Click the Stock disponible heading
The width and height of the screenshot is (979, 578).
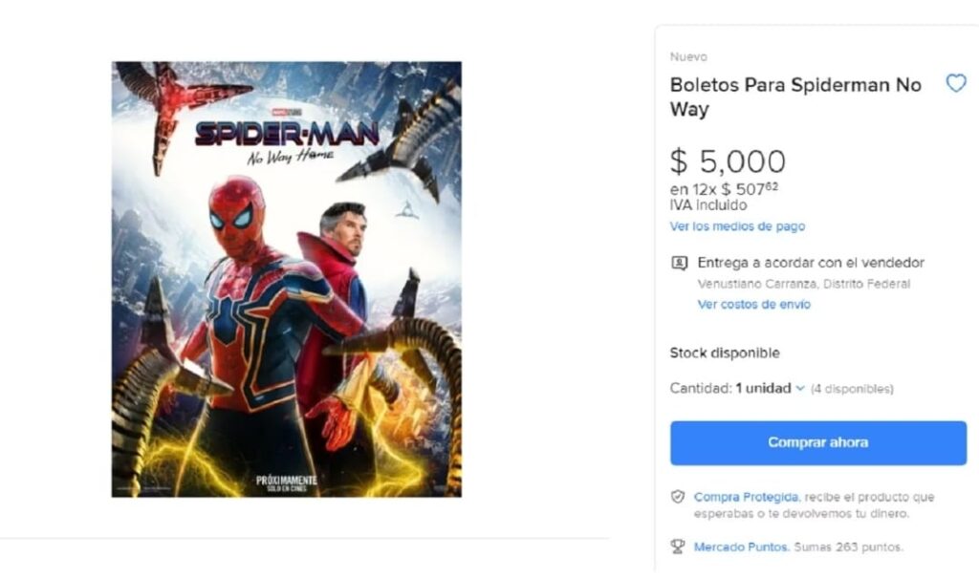click(x=725, y=353)
